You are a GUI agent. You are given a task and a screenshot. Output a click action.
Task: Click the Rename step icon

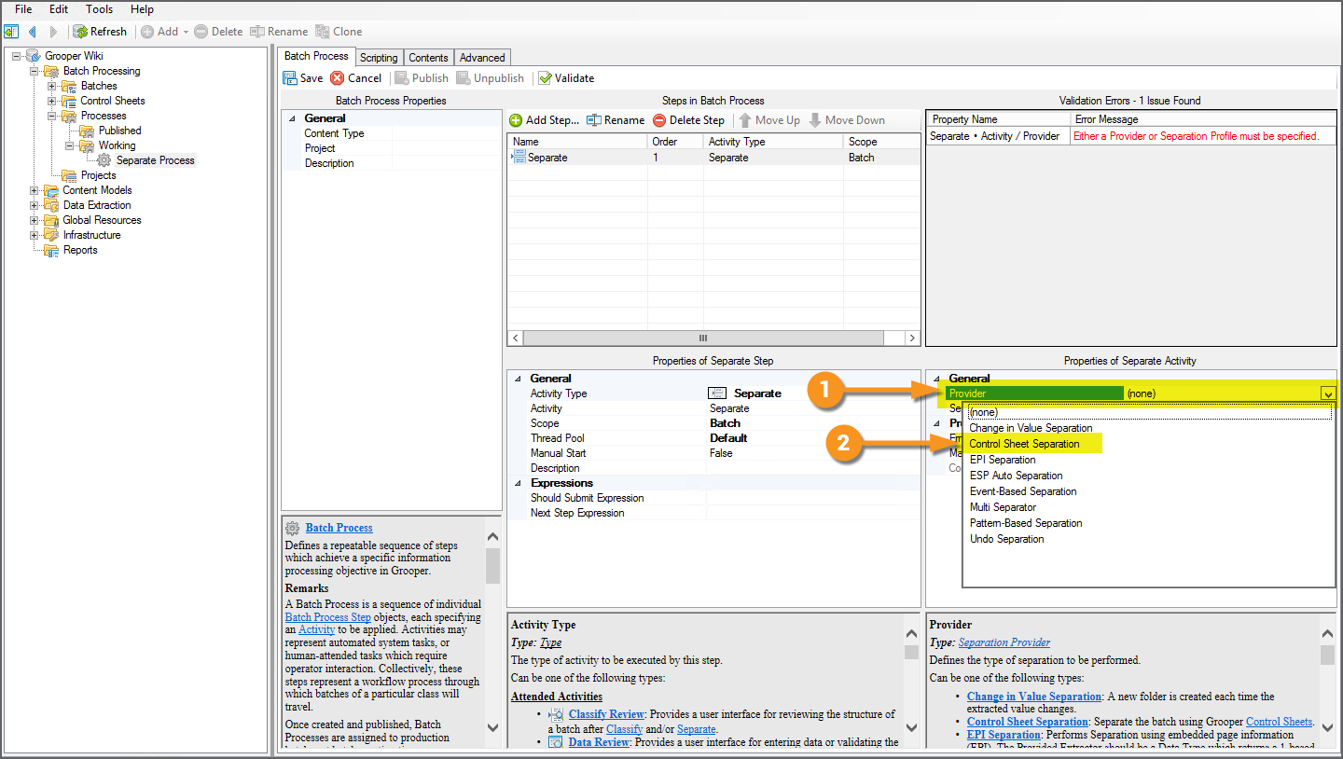(593, 120)
